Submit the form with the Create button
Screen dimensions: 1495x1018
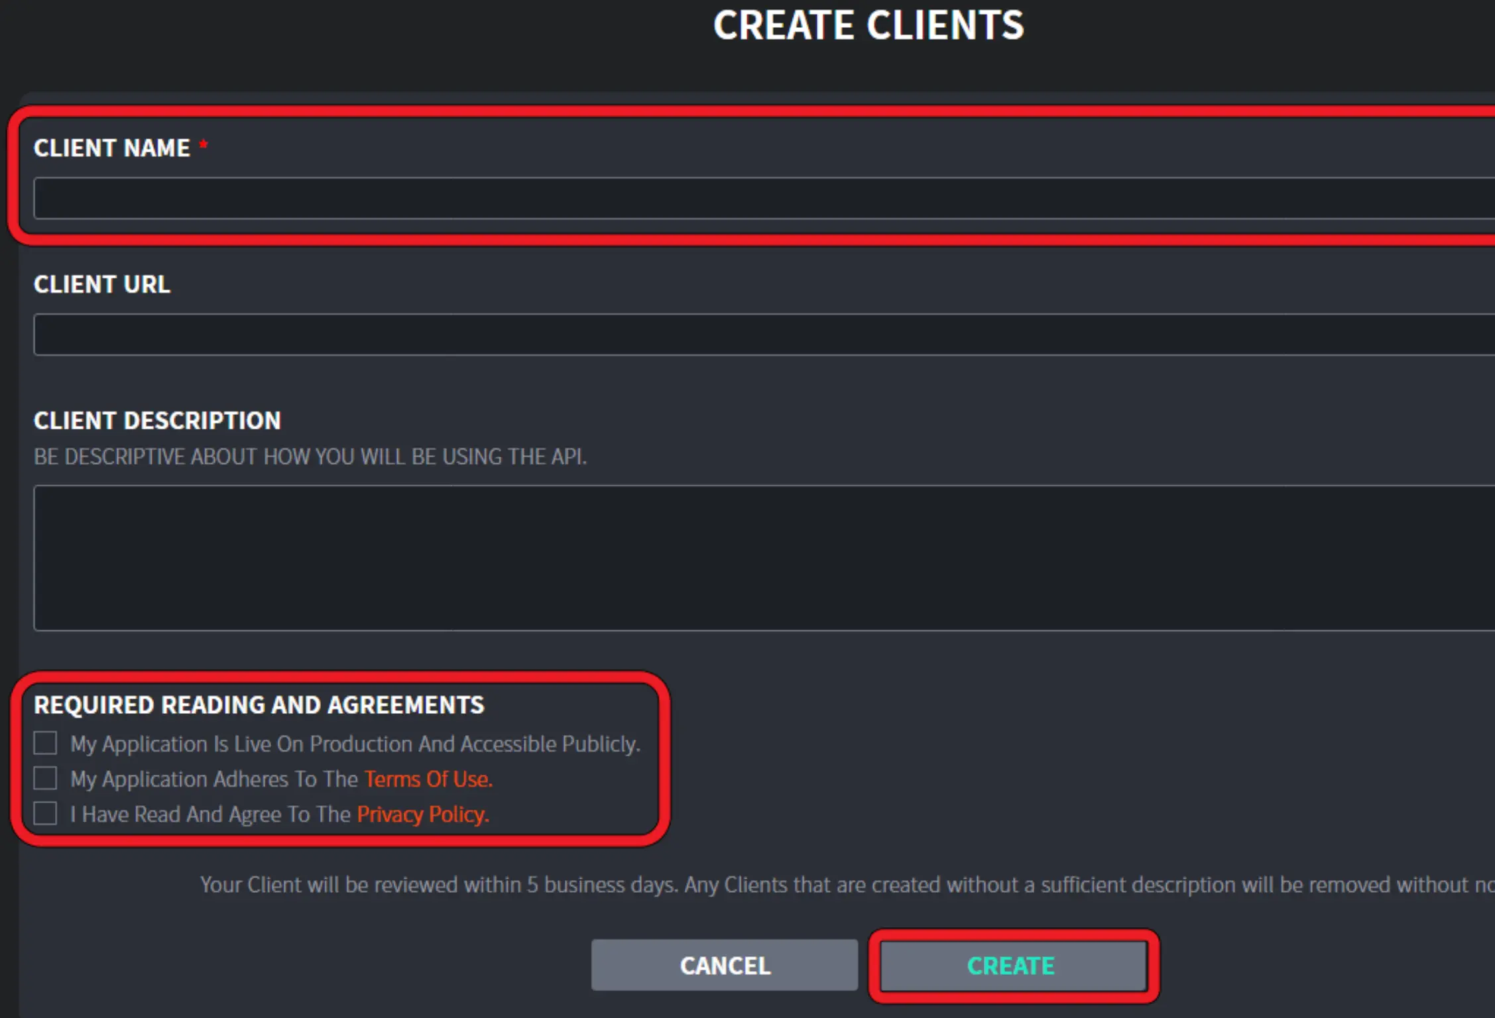(1011, 966)
